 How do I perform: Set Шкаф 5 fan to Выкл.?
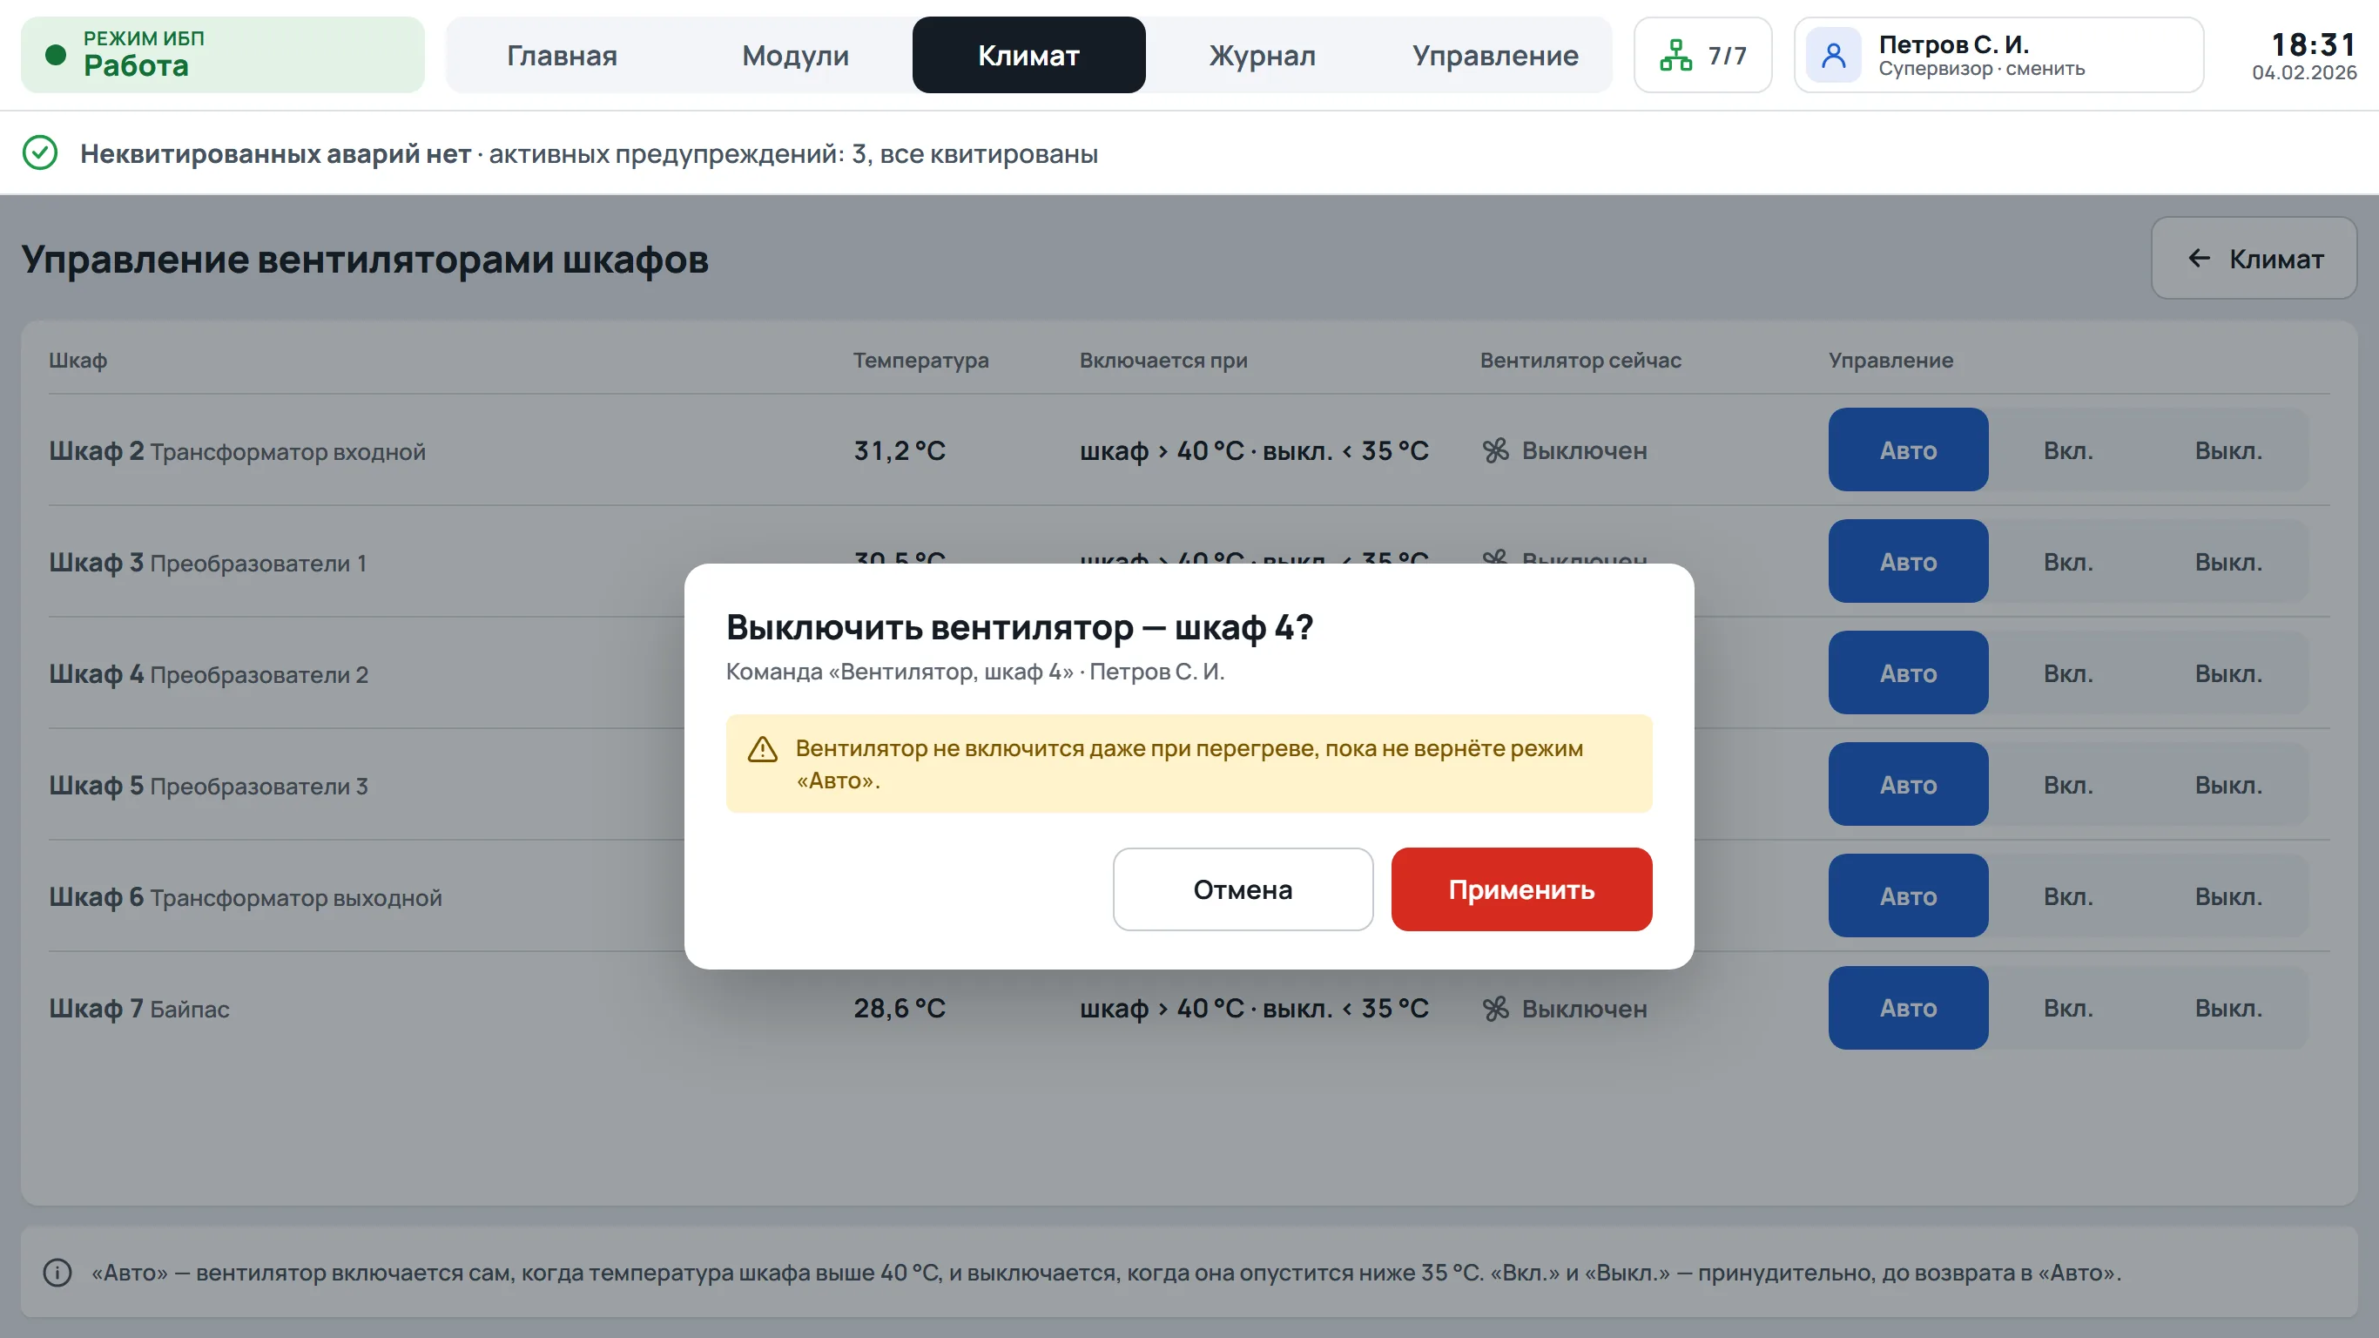point(2228,784)
